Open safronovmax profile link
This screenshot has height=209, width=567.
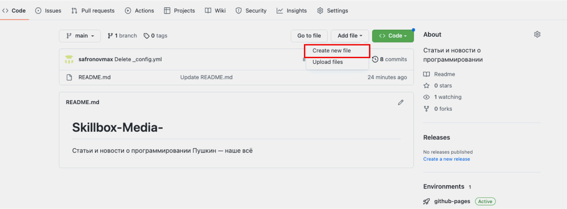96,59
